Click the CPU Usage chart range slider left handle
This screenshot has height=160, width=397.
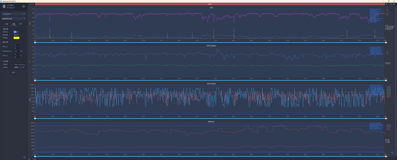[35, 80]
